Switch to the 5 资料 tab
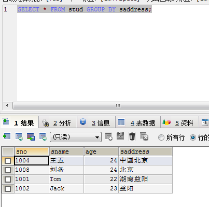 point(180,123)
